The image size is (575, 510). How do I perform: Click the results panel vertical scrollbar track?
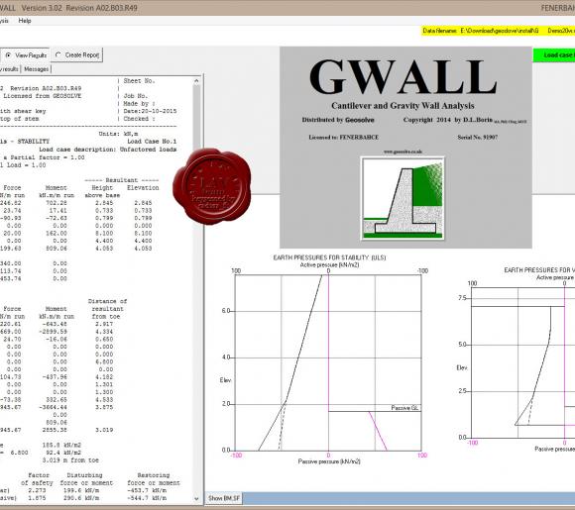(196, 289)
